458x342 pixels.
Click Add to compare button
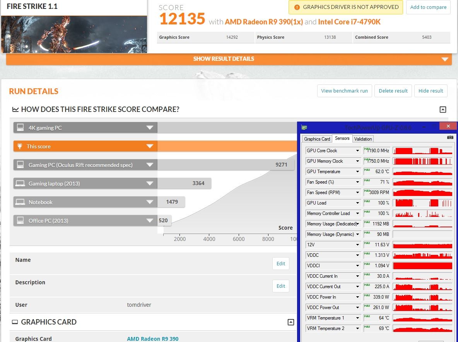[428, 7]
